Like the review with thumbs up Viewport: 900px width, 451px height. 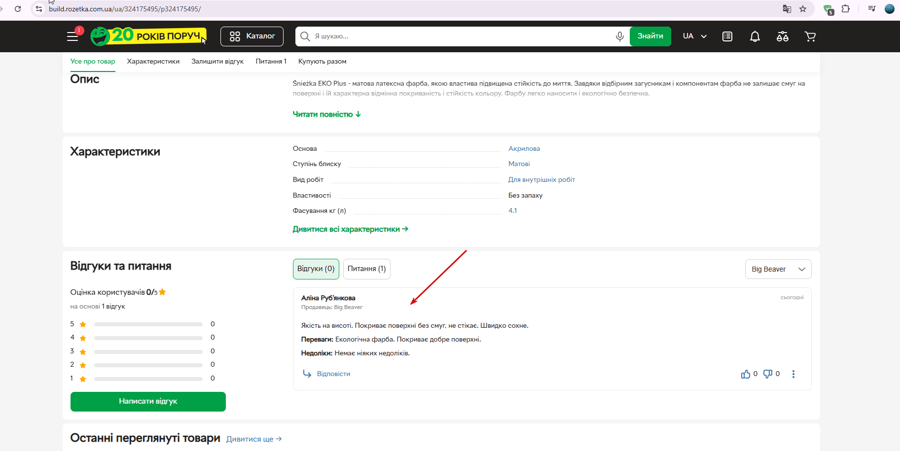click(x=746, y=374)
